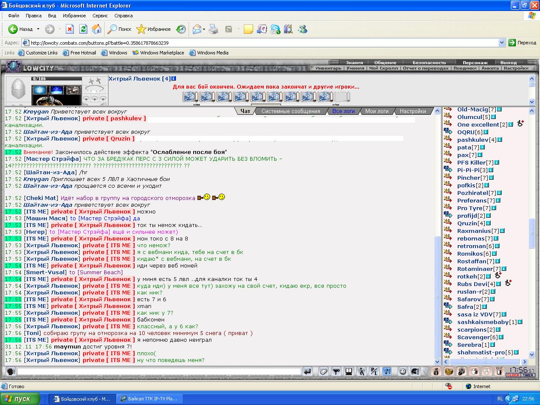Viewport: 540px width, 405px height.
Task: Open the Сервис menu
Action: [100, 16]
